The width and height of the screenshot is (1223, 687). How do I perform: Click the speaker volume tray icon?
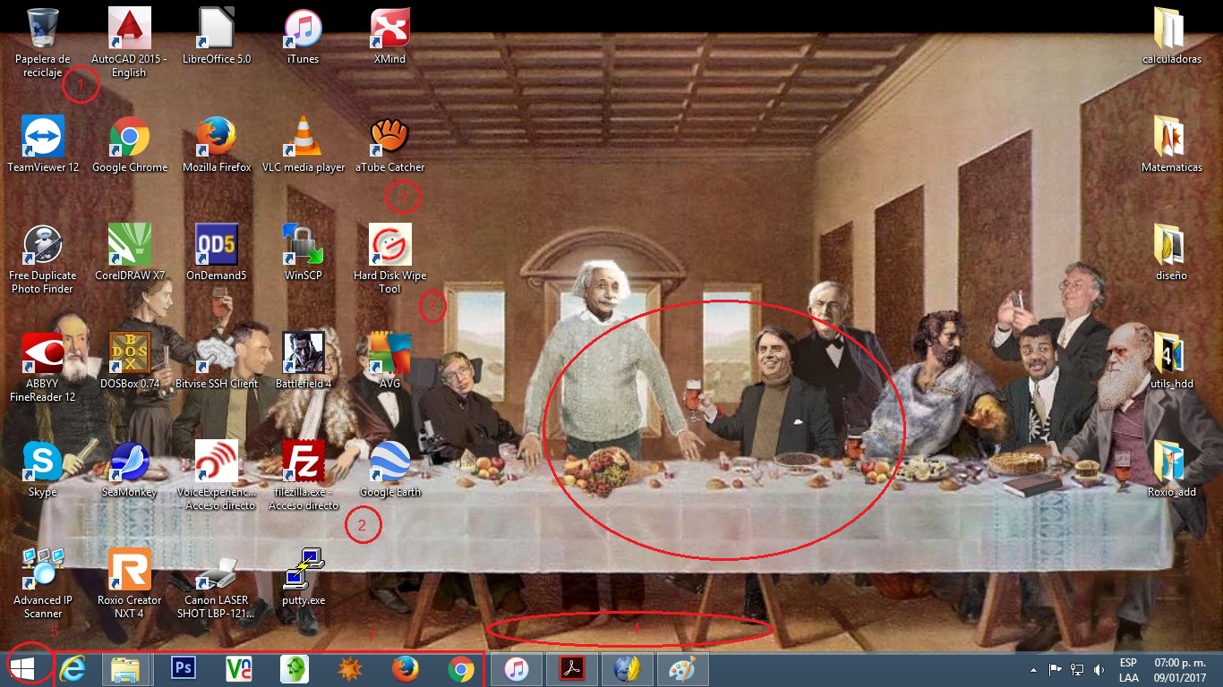pyautogui.click(x=1099, y=669)
